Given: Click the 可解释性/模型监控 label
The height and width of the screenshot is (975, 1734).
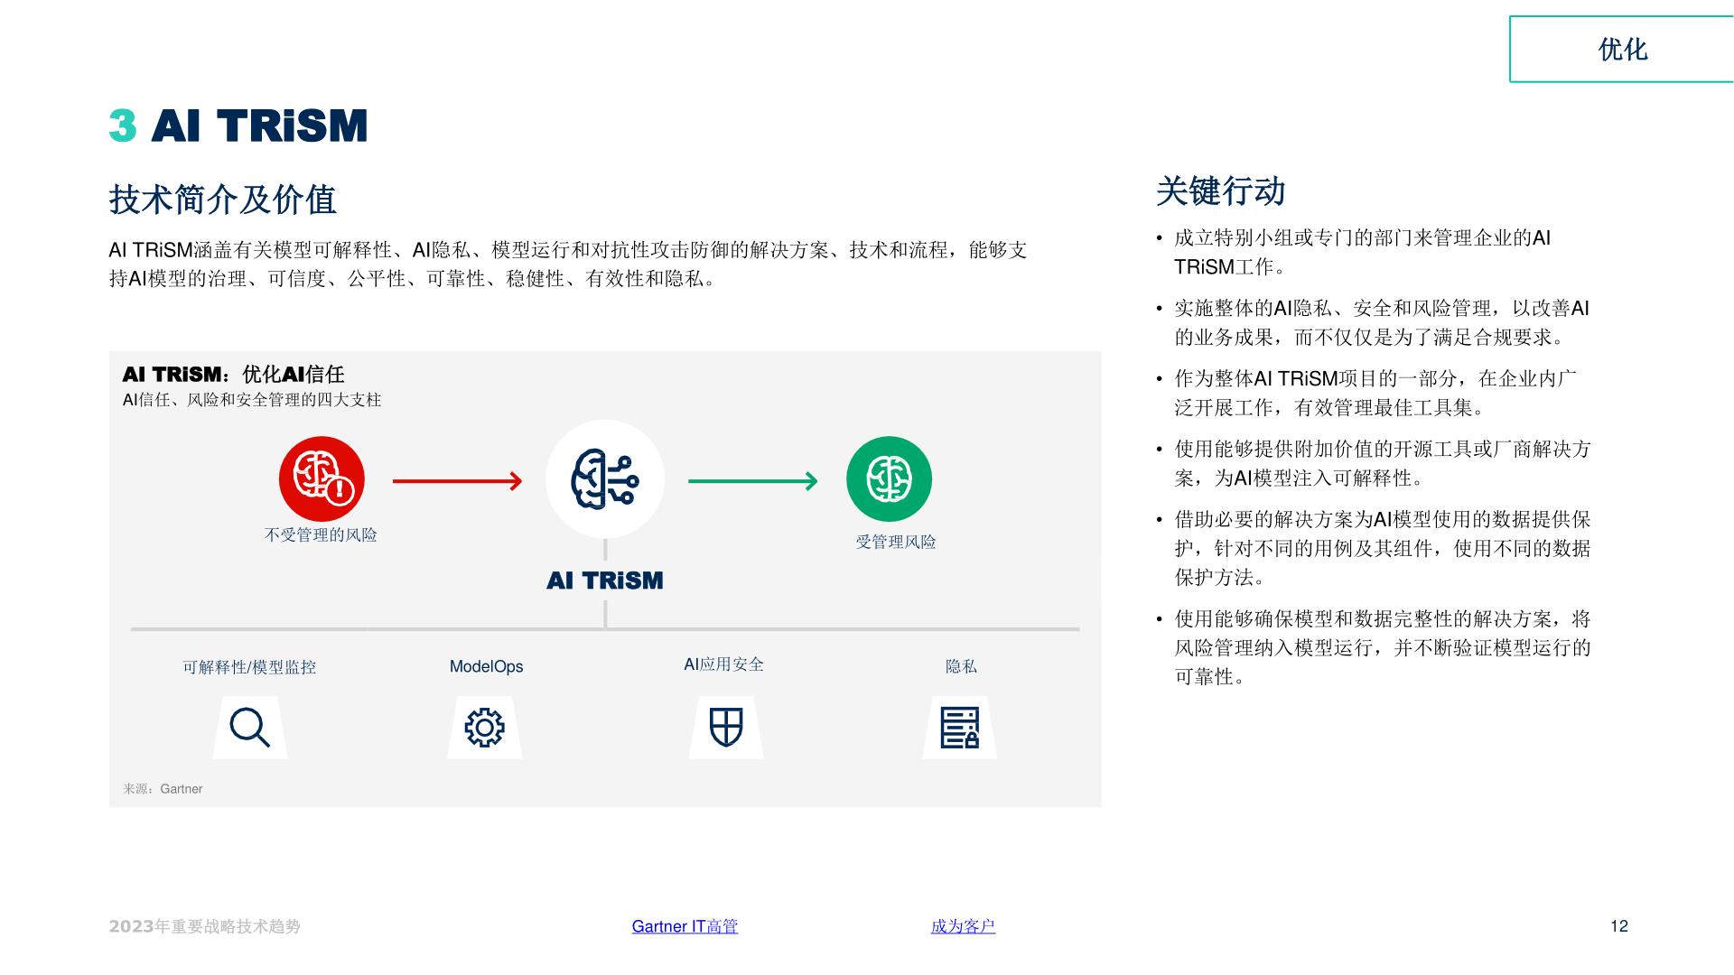Looking at the screenshot, I should [249, 667].
